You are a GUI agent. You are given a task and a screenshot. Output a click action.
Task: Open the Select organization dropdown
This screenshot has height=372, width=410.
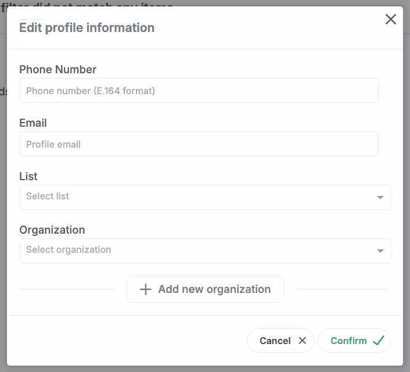tap(205, 251)
